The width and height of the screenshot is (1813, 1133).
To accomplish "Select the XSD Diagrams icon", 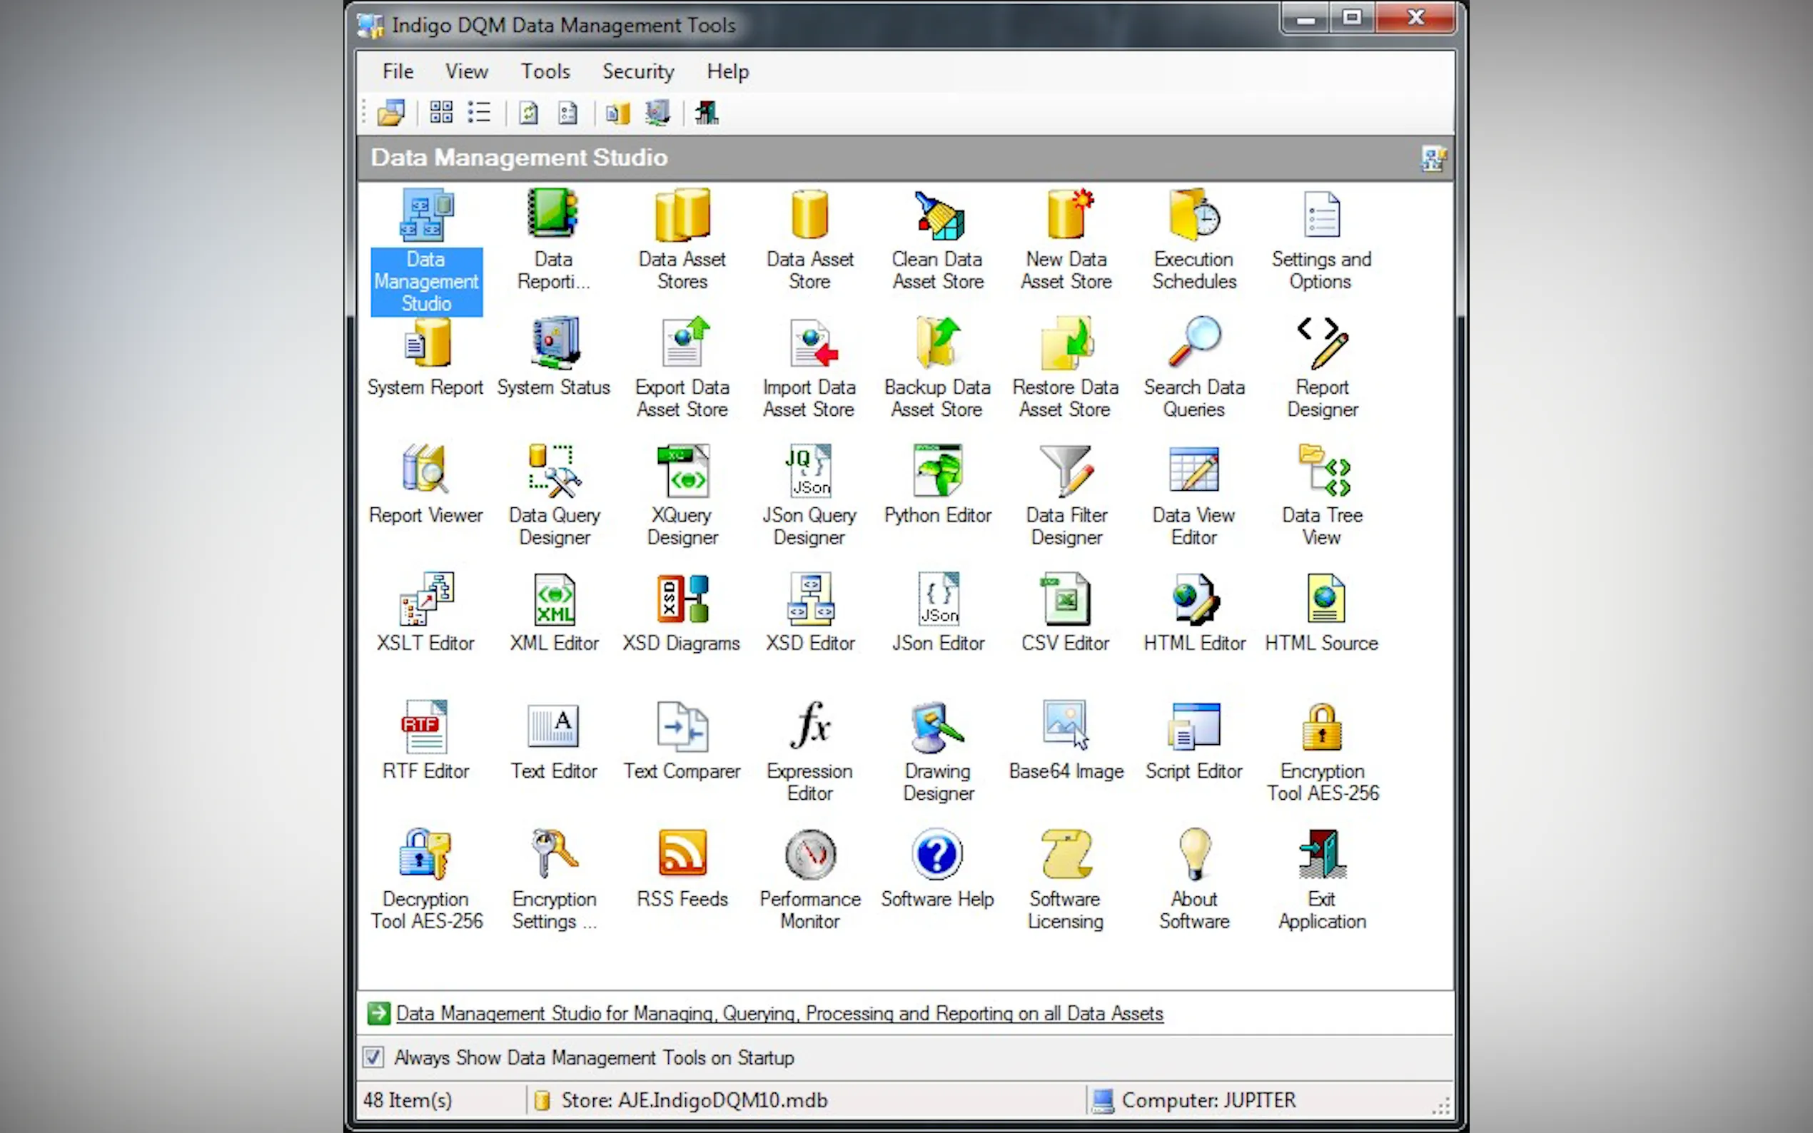I will click(x=682, y=599).
